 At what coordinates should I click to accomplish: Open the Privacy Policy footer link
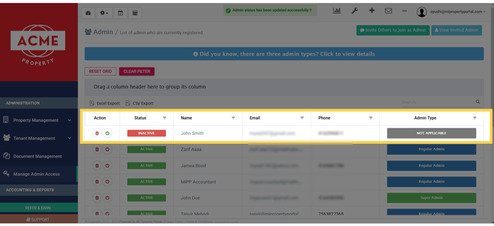tap(174, 222)
